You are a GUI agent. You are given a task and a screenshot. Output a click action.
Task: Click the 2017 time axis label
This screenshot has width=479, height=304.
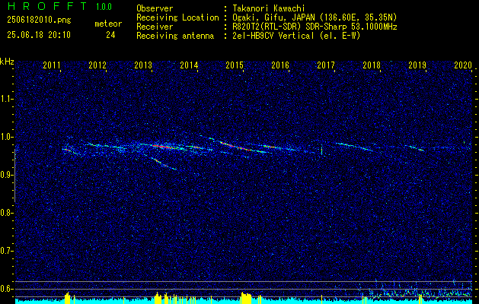pyautogui.click(x=326, y=65)
